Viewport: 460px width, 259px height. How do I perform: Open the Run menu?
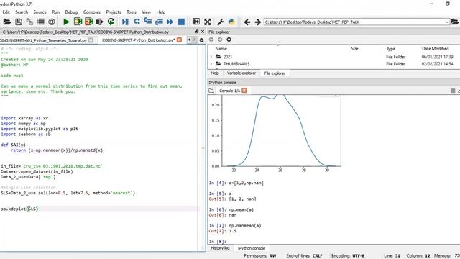coord(56,12)
